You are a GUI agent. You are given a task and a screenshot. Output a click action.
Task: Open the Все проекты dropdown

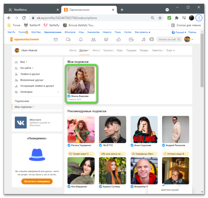(x=142, y=32)
